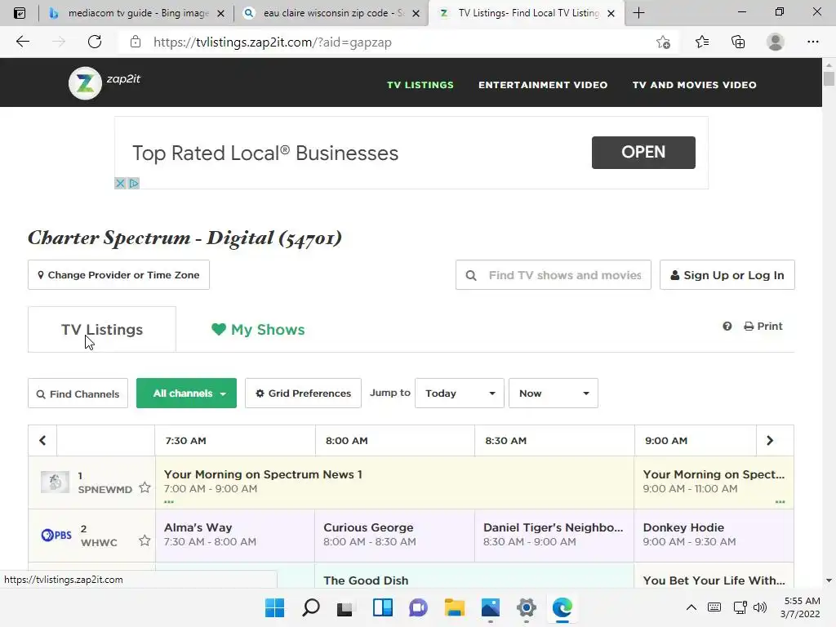Go back to previous page
Screen dimensions: 836x627
click(x=22, y=42)
